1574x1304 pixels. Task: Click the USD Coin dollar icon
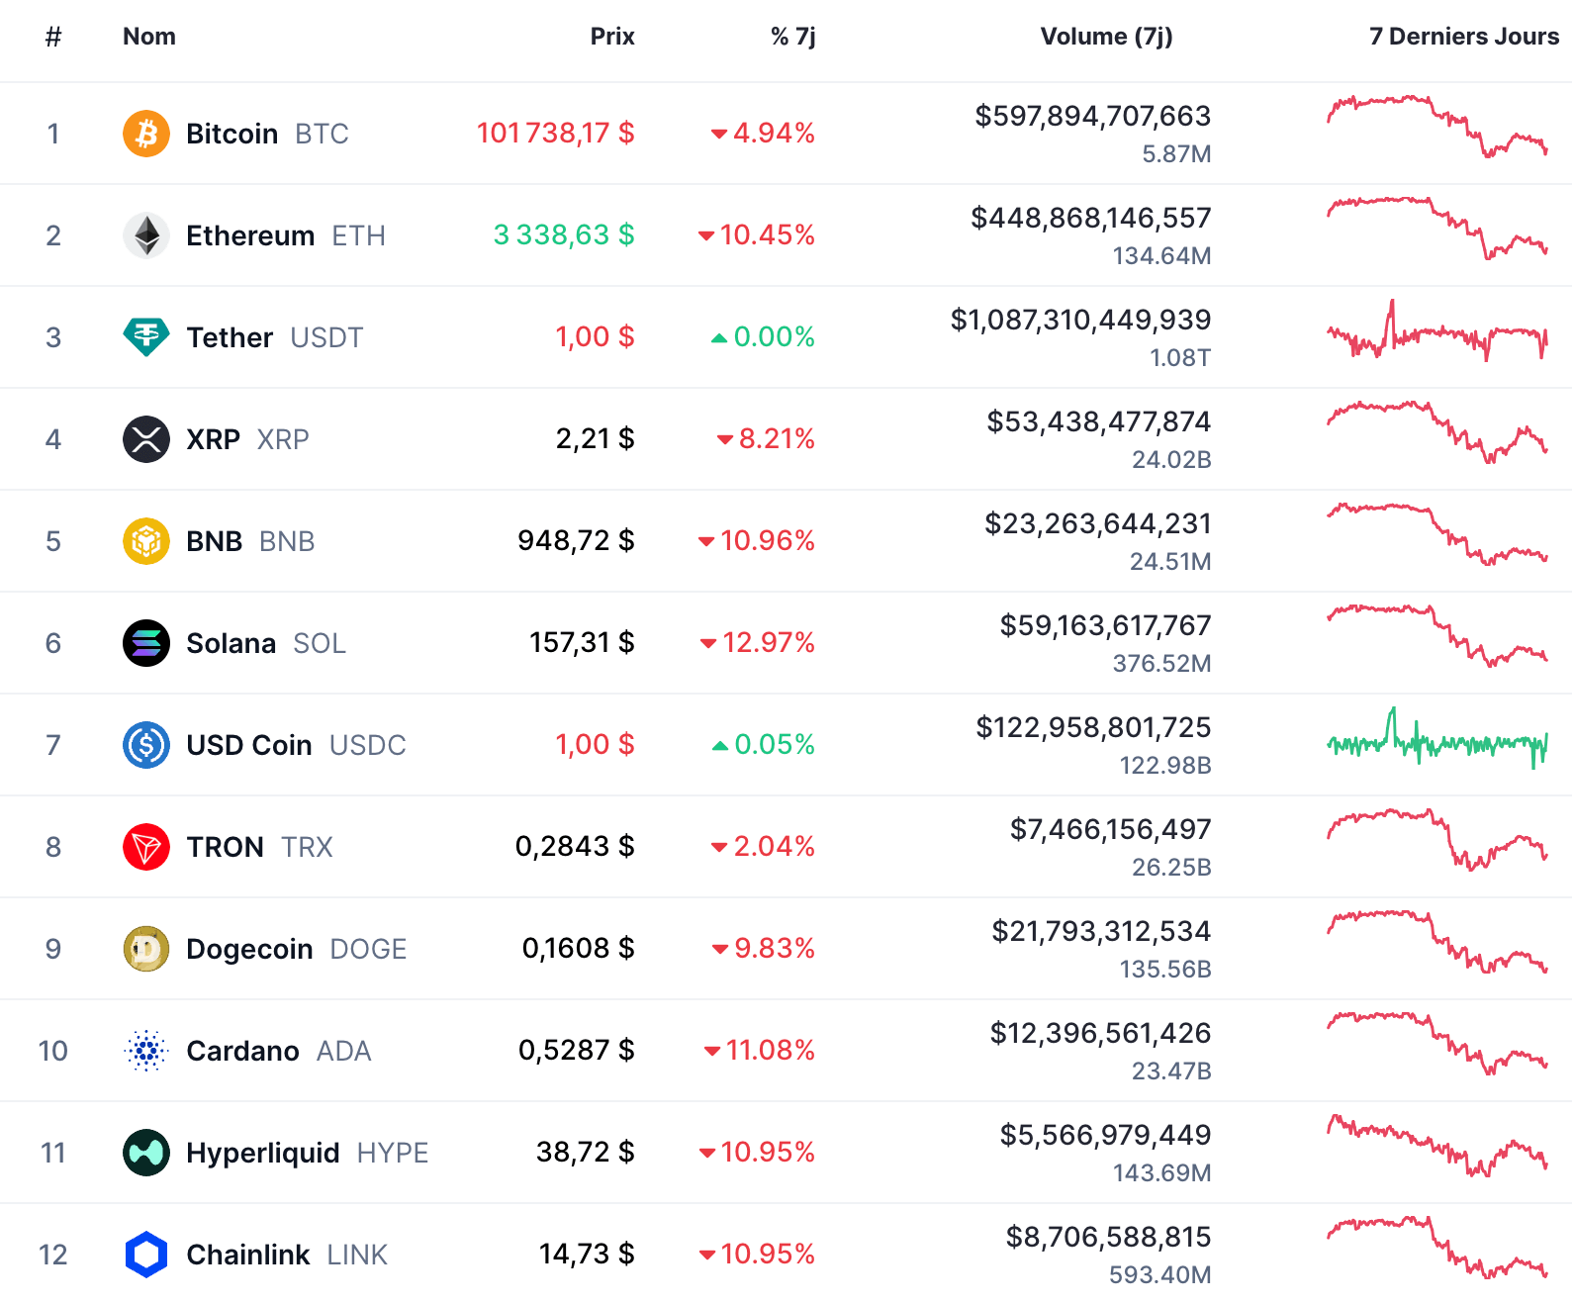(146, 744)
